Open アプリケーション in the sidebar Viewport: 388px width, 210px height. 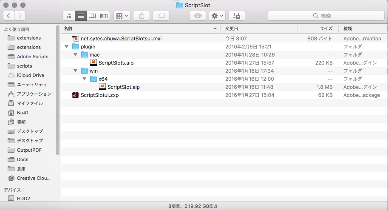pos(34,94)
